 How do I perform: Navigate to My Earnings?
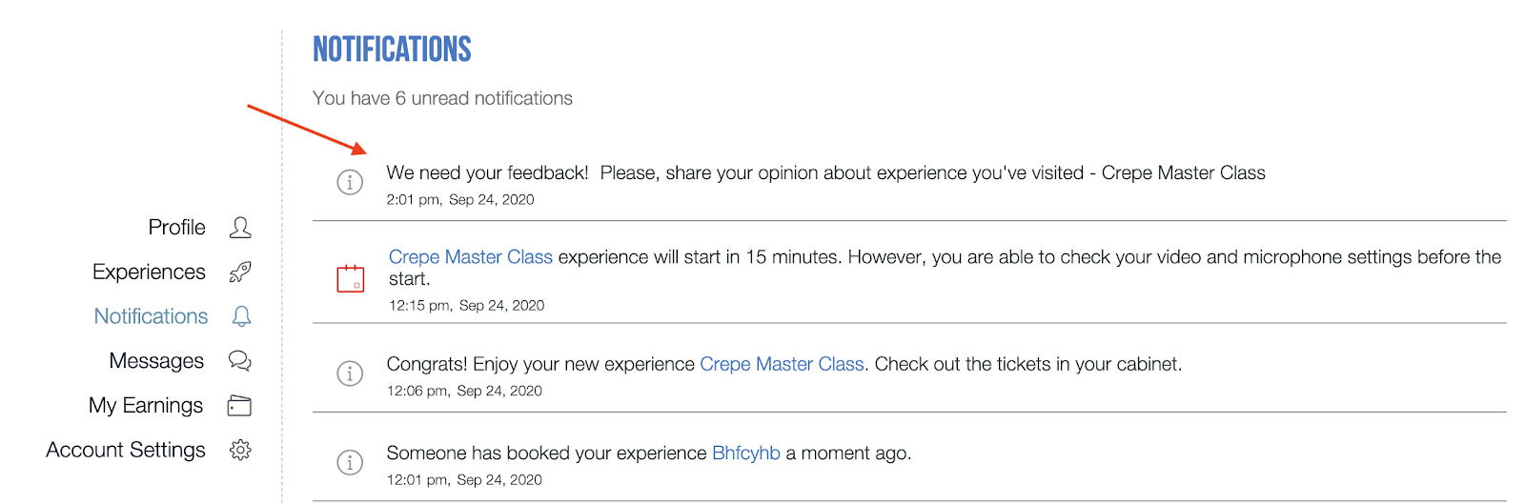pos(146,406)
